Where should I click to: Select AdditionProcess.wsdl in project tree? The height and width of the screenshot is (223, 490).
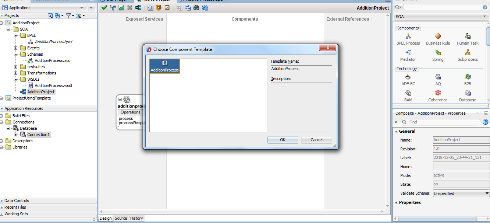tap(53, 86)
